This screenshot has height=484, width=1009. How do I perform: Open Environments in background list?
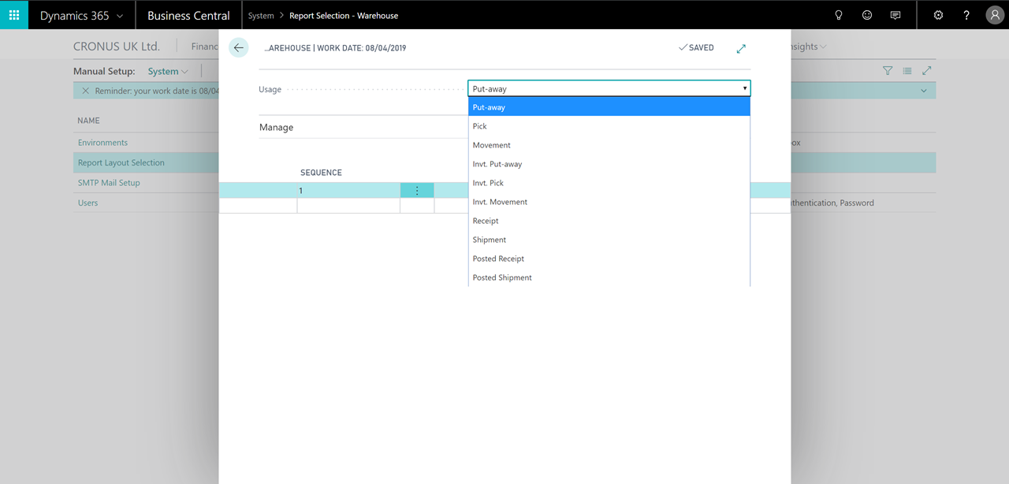(102, 143)
